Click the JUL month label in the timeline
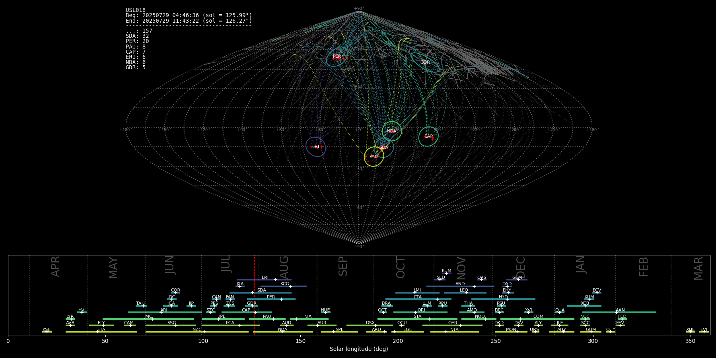716x358 pixels. click(x=226, y=264)
